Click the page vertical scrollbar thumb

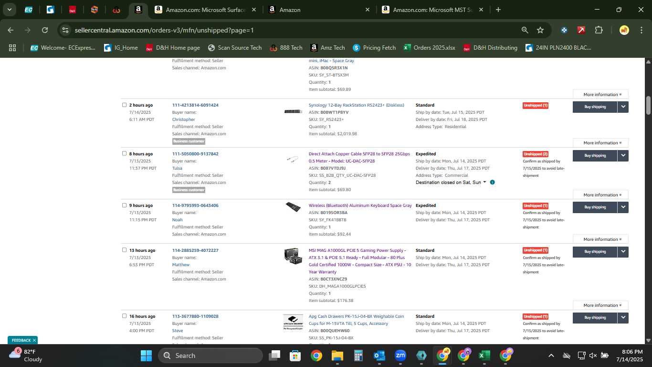click(x=648, y=105)
